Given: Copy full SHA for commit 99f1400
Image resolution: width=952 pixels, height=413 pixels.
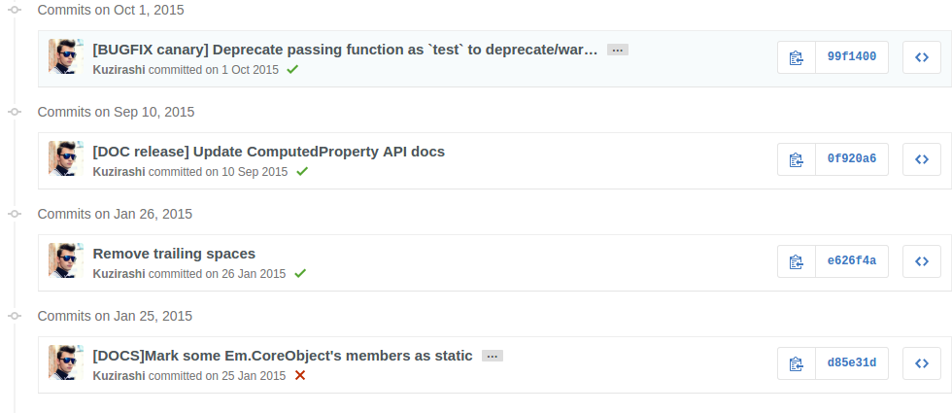Looking at the screenshot, I should click(797, 57).
